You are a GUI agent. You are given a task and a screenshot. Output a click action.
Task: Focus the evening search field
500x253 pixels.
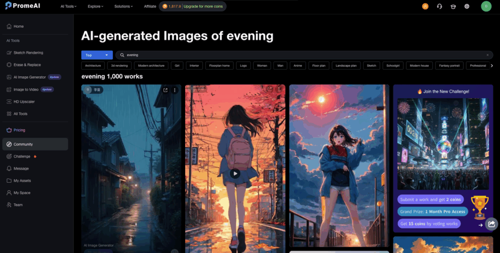point(304,55)
